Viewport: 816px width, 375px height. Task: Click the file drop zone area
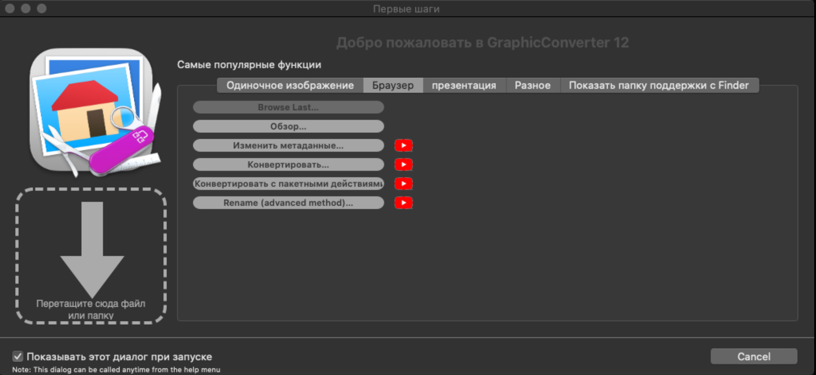point(91,256)
